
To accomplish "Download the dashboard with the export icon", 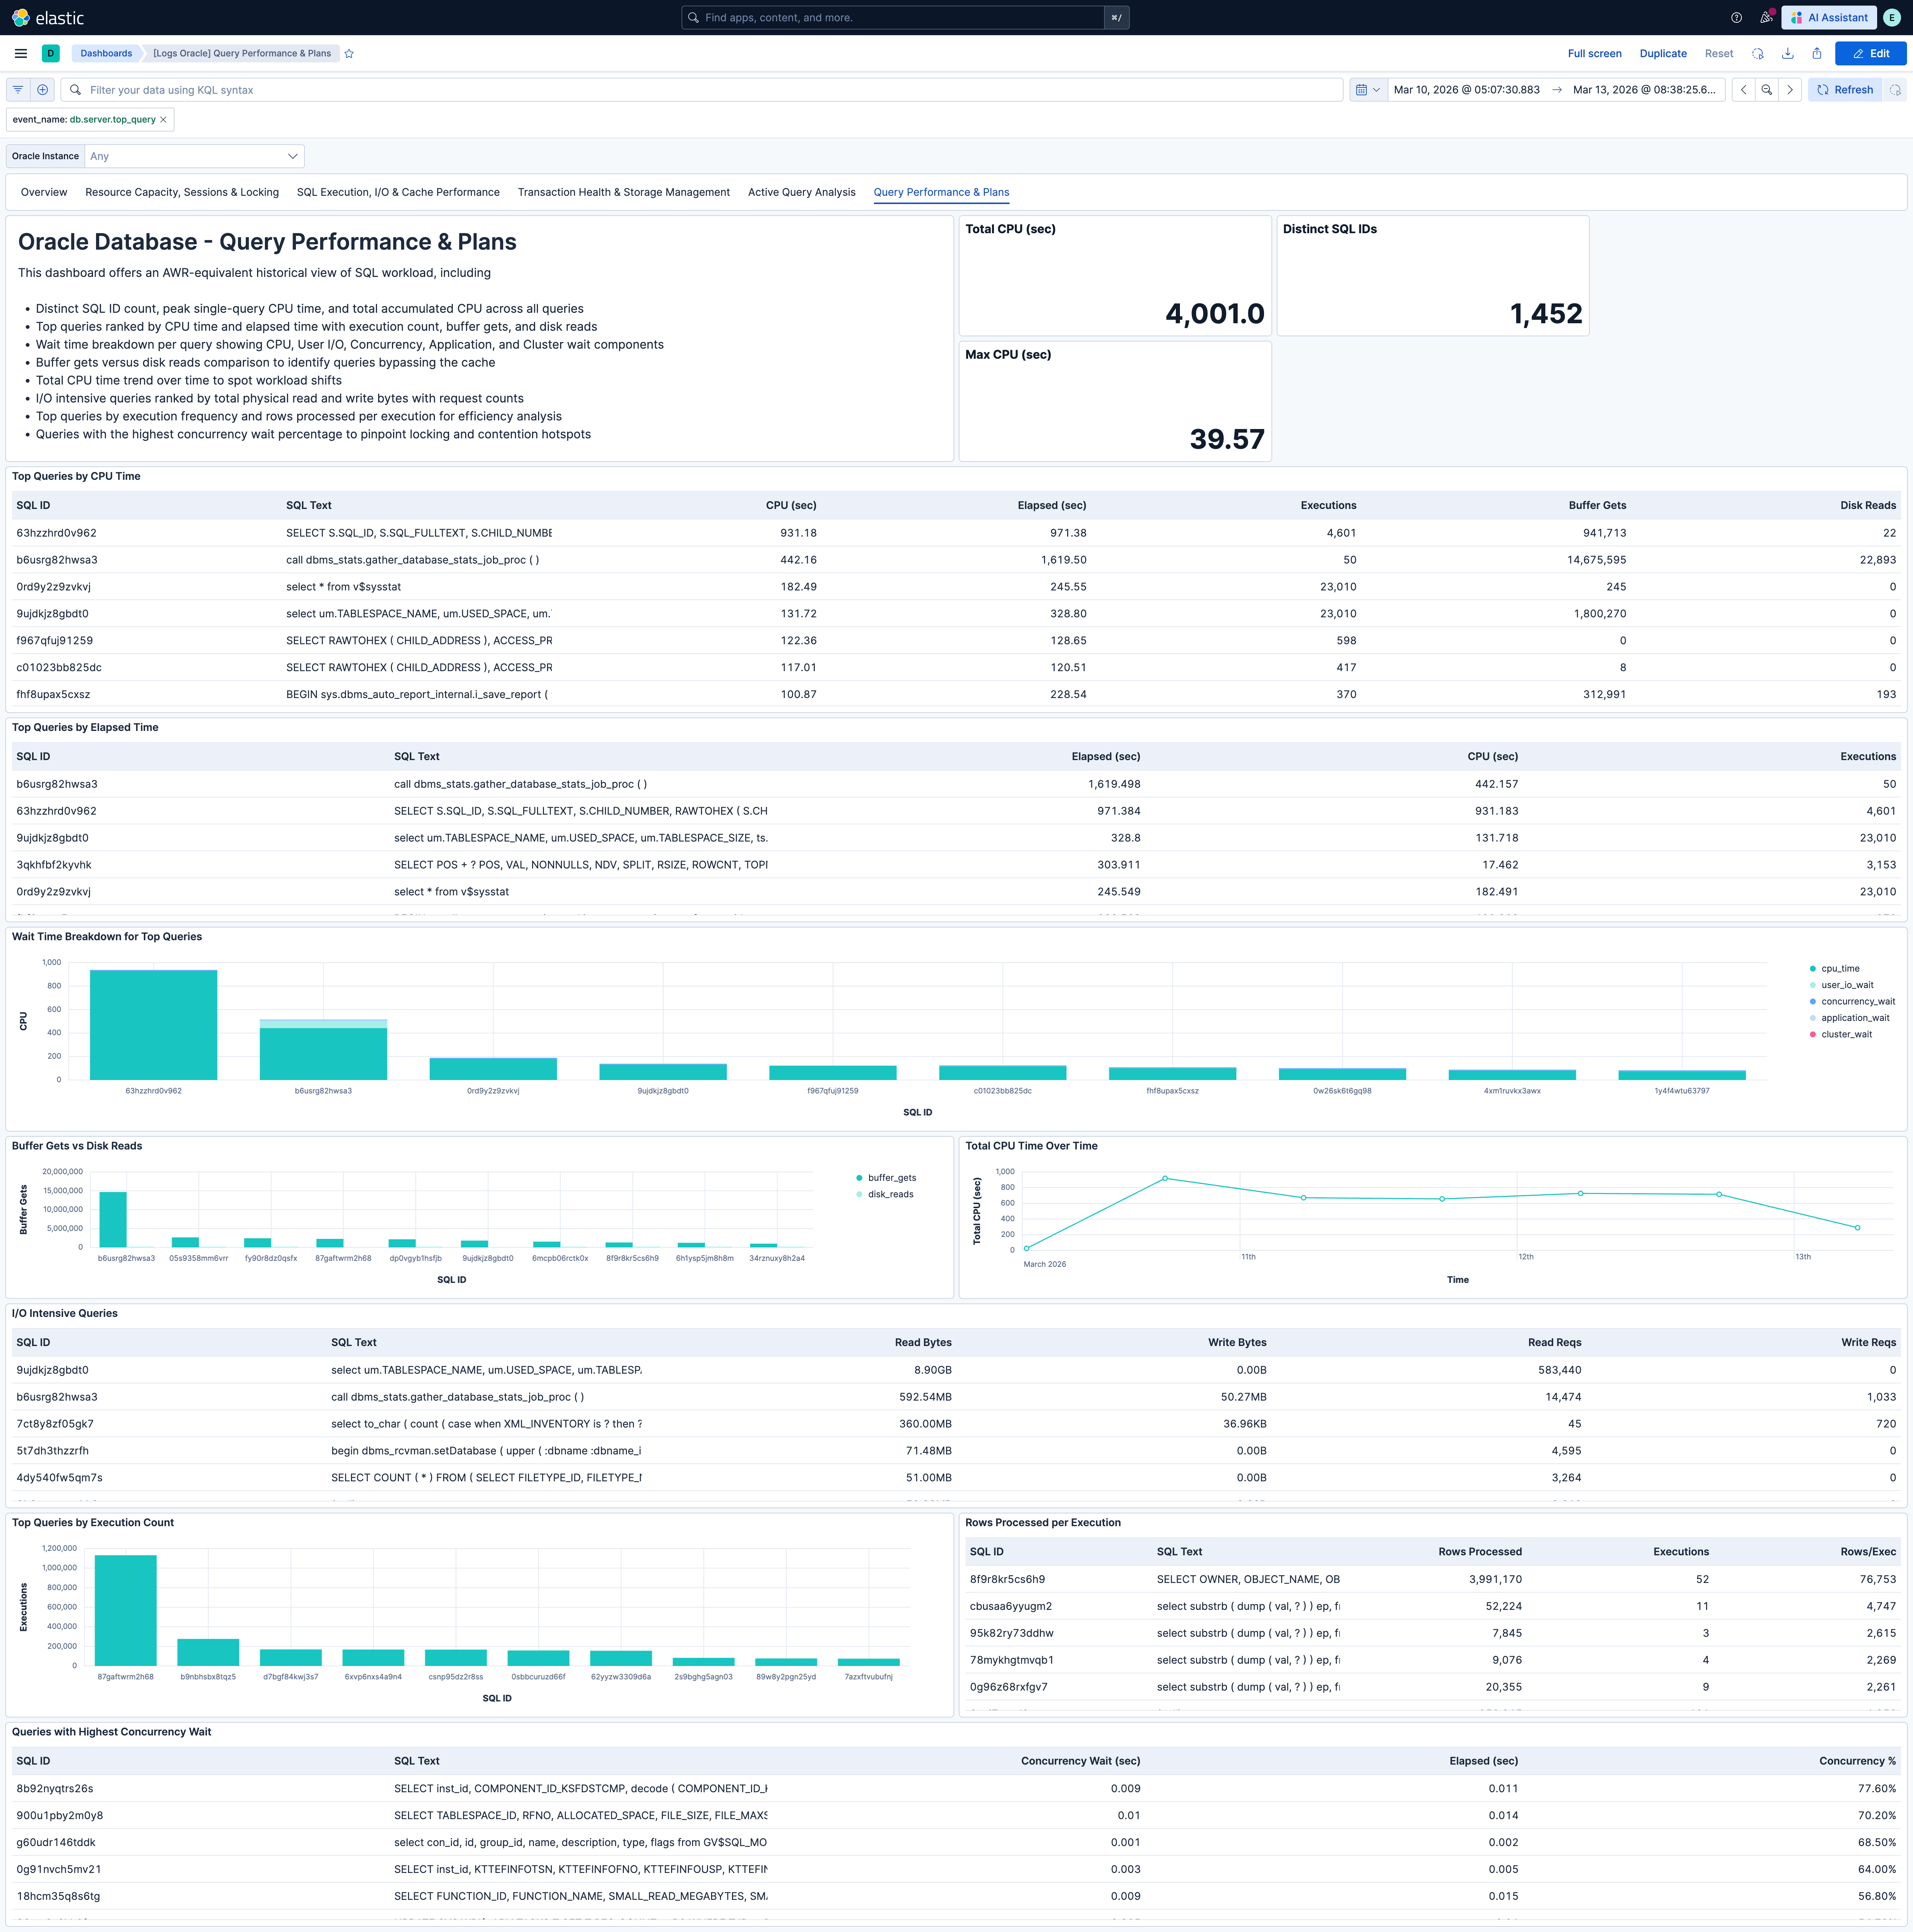I will 1788,53.
